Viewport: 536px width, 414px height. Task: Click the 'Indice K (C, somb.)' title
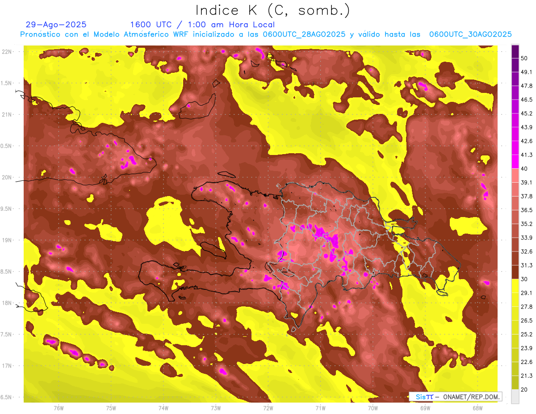tap(272, 10)
